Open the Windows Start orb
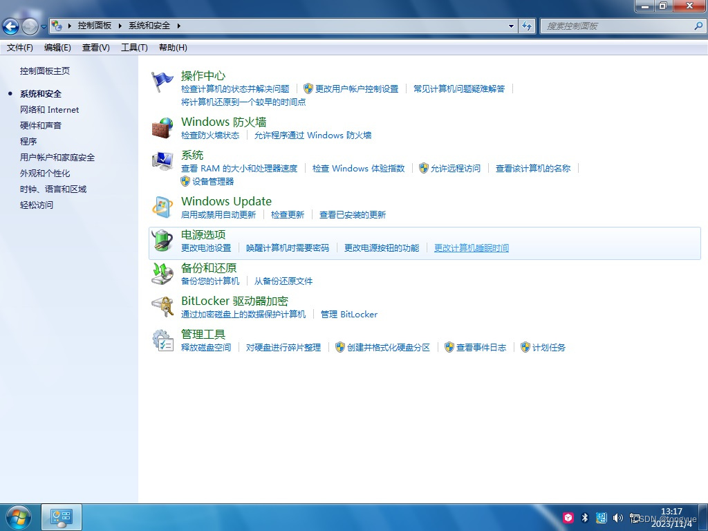Viewport: 708px width, 531px height. click(x=19, y=517)
